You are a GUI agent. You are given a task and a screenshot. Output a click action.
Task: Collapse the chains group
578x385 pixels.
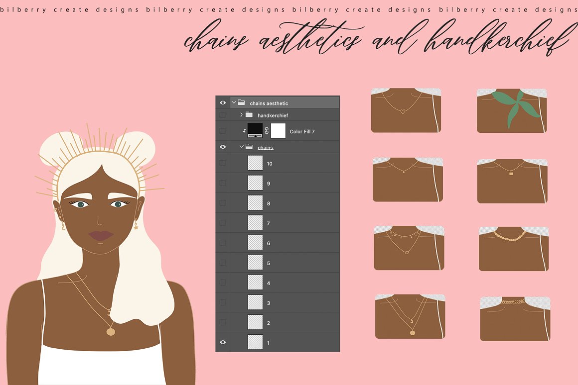[241, 147]
